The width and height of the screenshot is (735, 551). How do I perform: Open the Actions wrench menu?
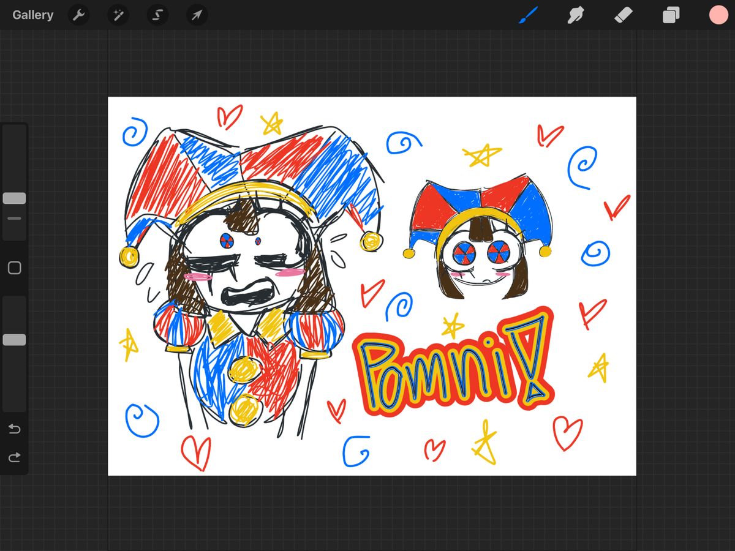coord(79,15)
